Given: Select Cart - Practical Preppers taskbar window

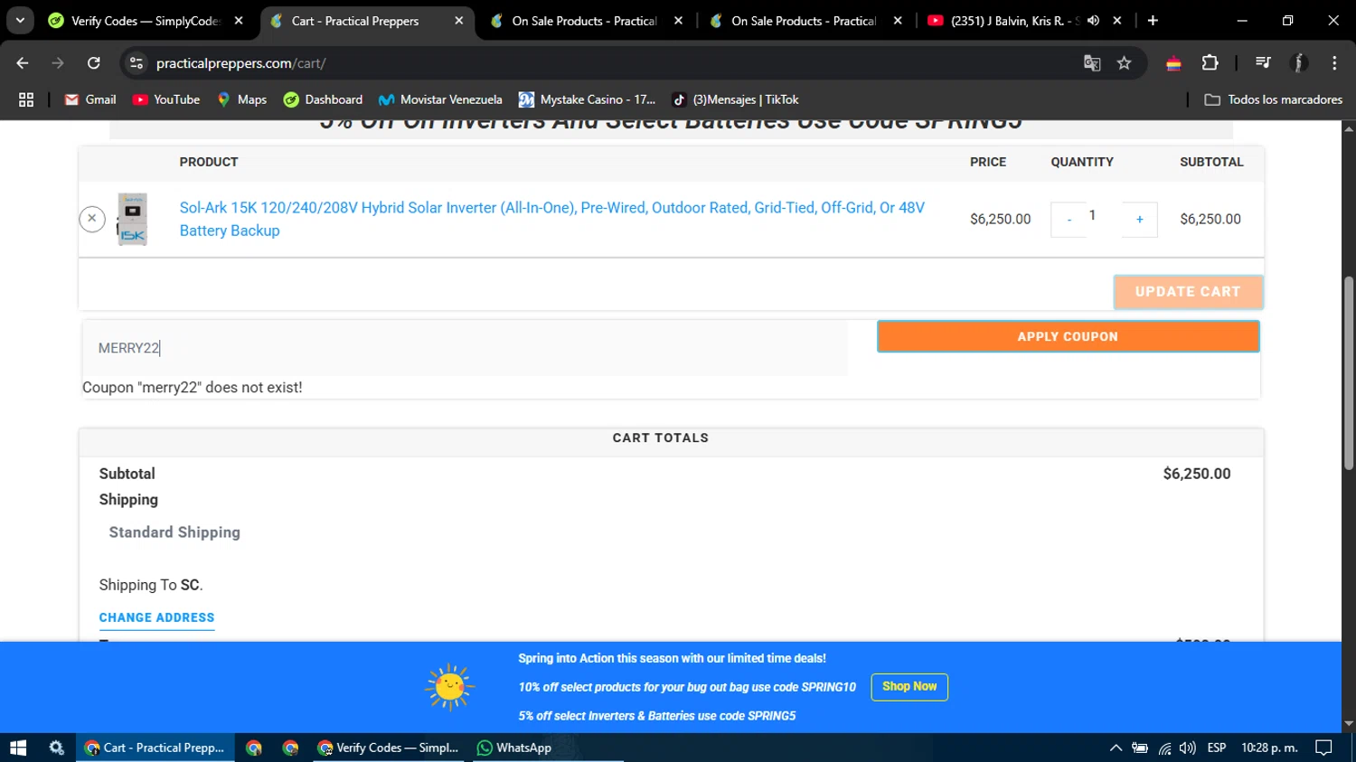Looking at the screenshot, I should [x=155, y=748].
